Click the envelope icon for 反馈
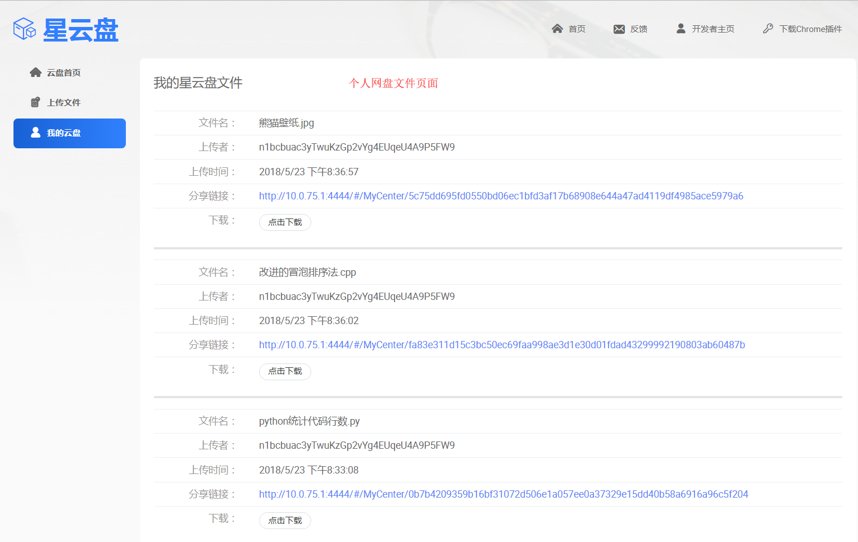 619,29
